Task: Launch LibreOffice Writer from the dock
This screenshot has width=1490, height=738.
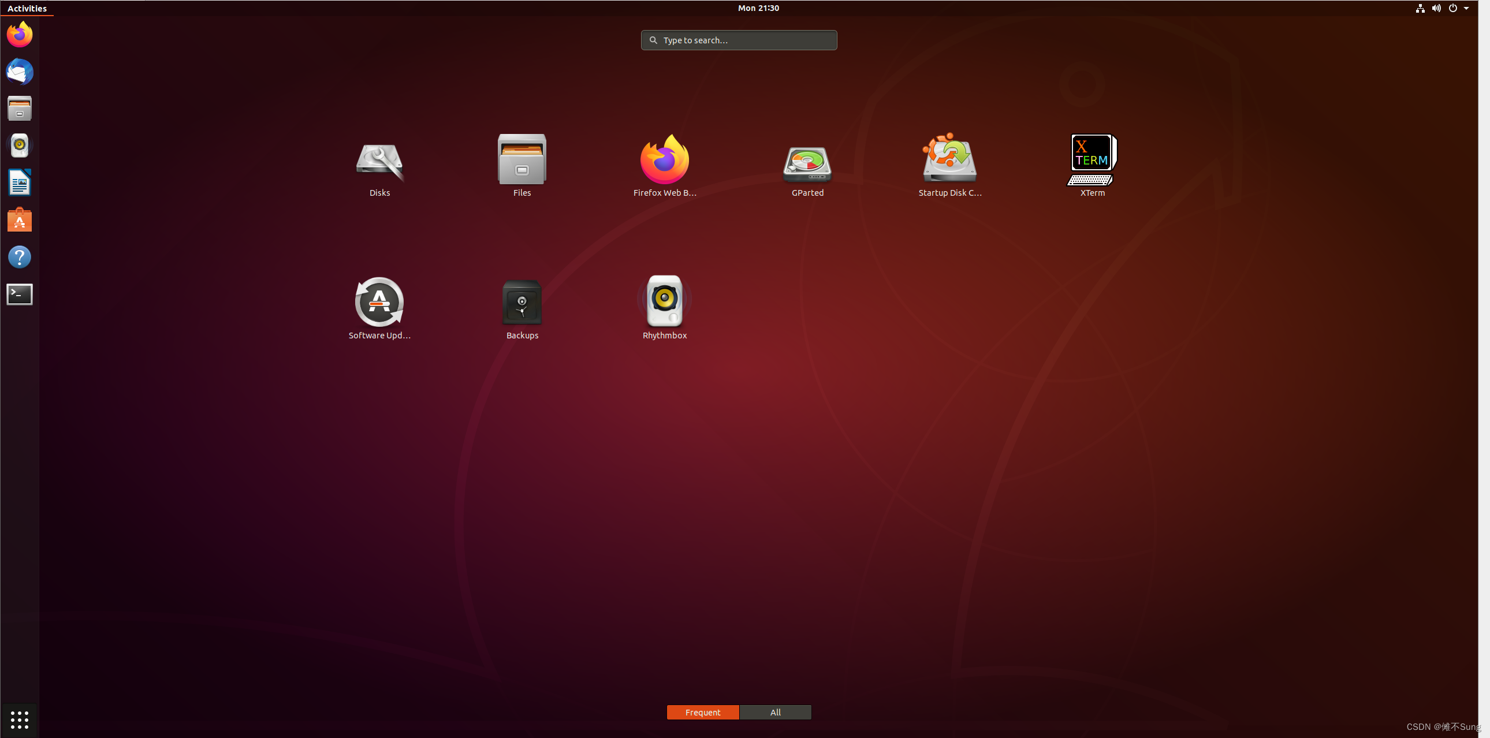Action: (20, 182)
